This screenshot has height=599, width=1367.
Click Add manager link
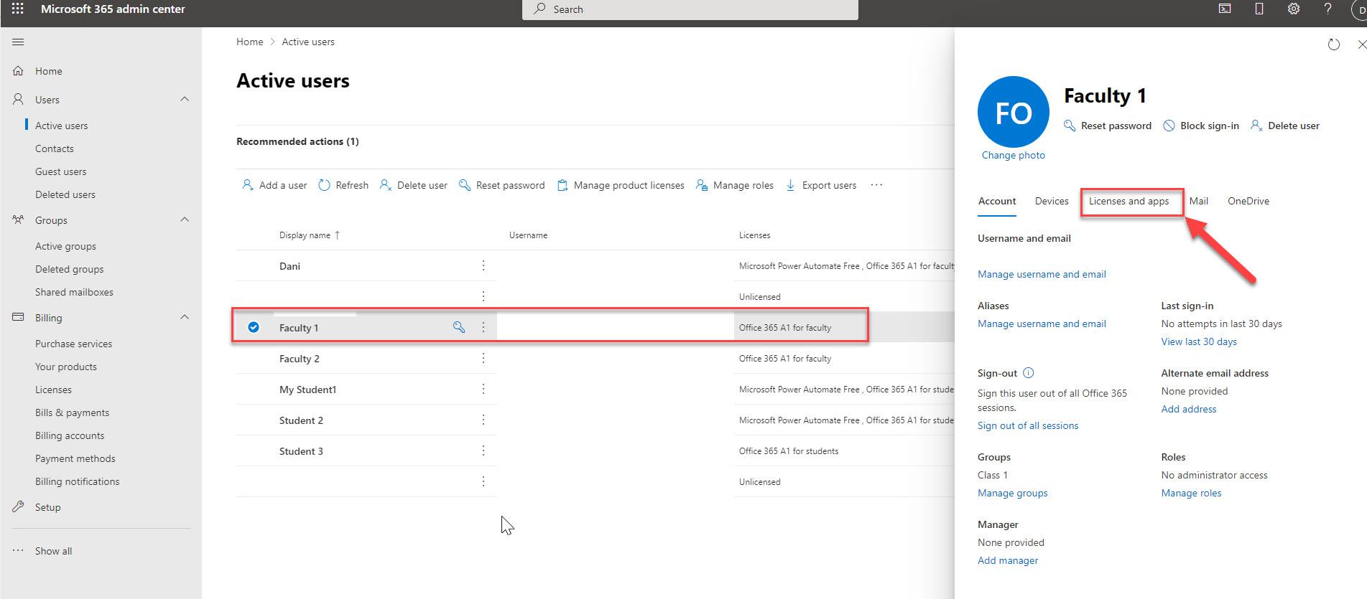point(1008,560)
